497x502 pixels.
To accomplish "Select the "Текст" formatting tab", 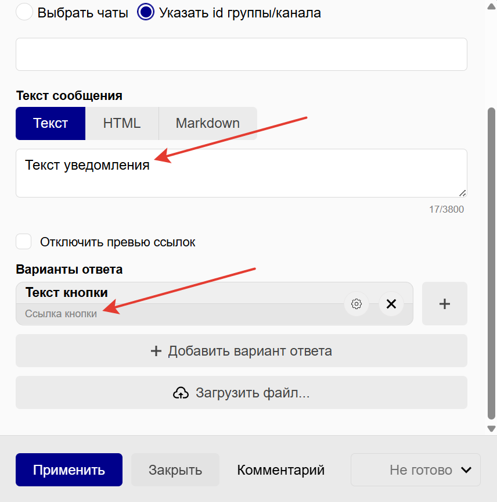I will coord(51,123).
